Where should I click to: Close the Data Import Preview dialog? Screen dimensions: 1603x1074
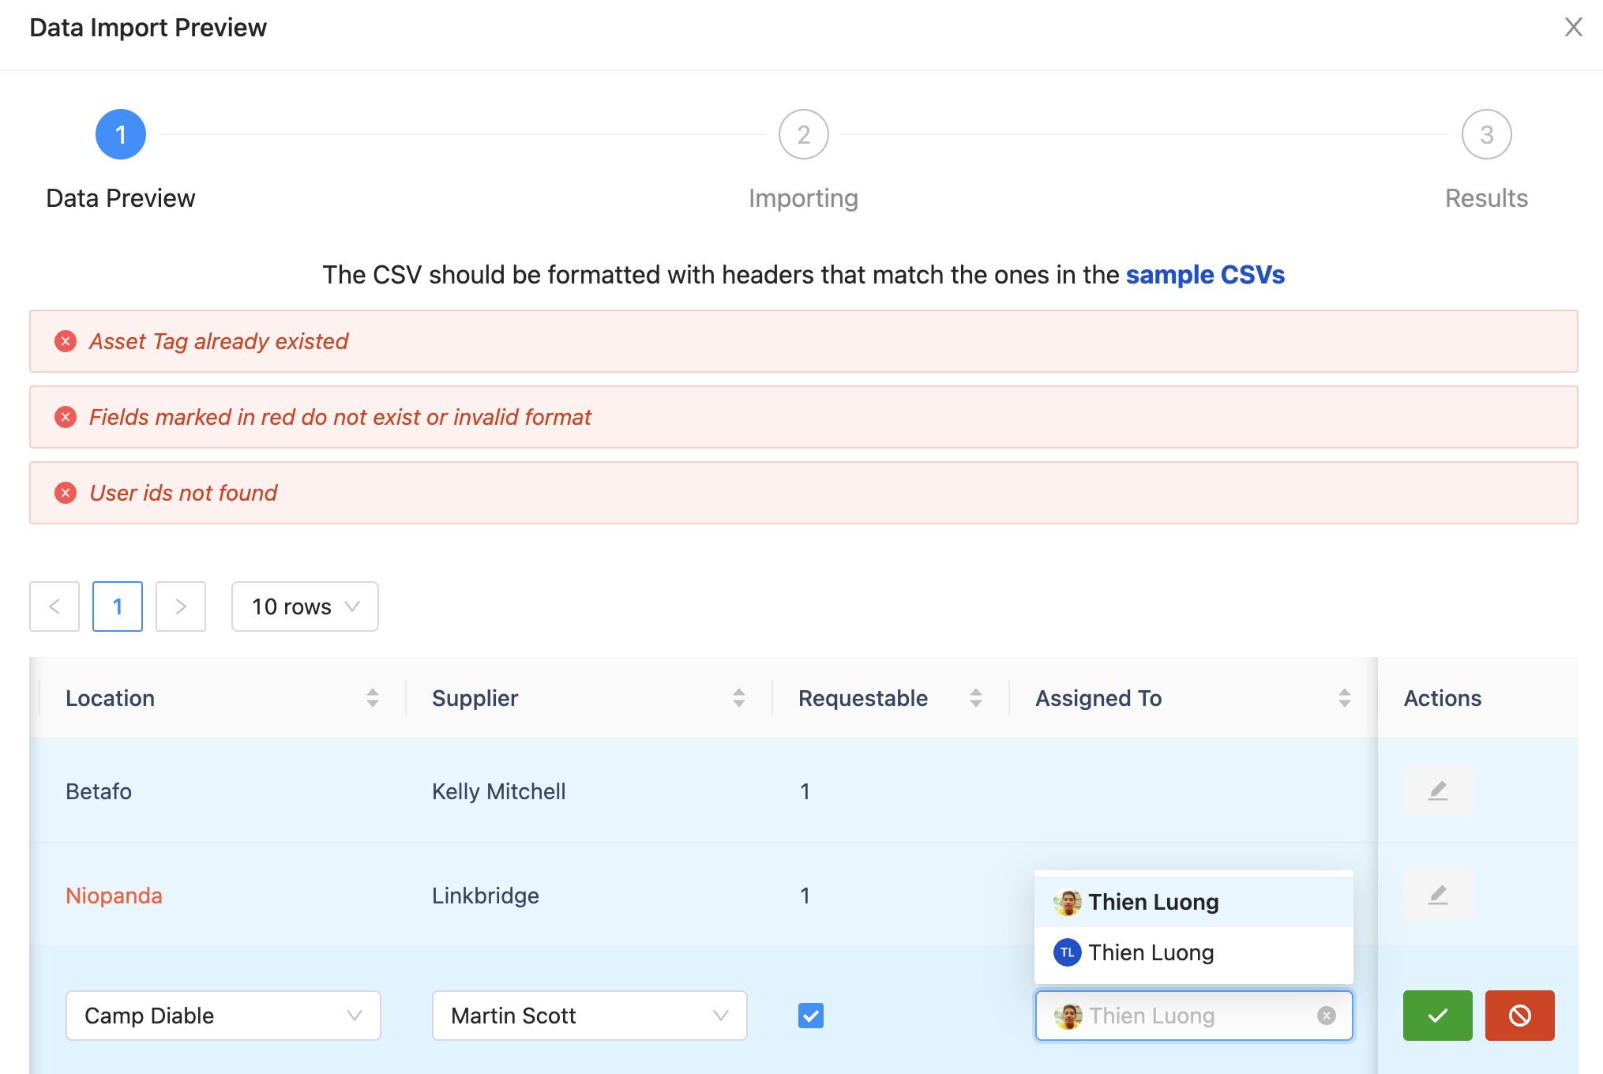(x=1573, y=28)
